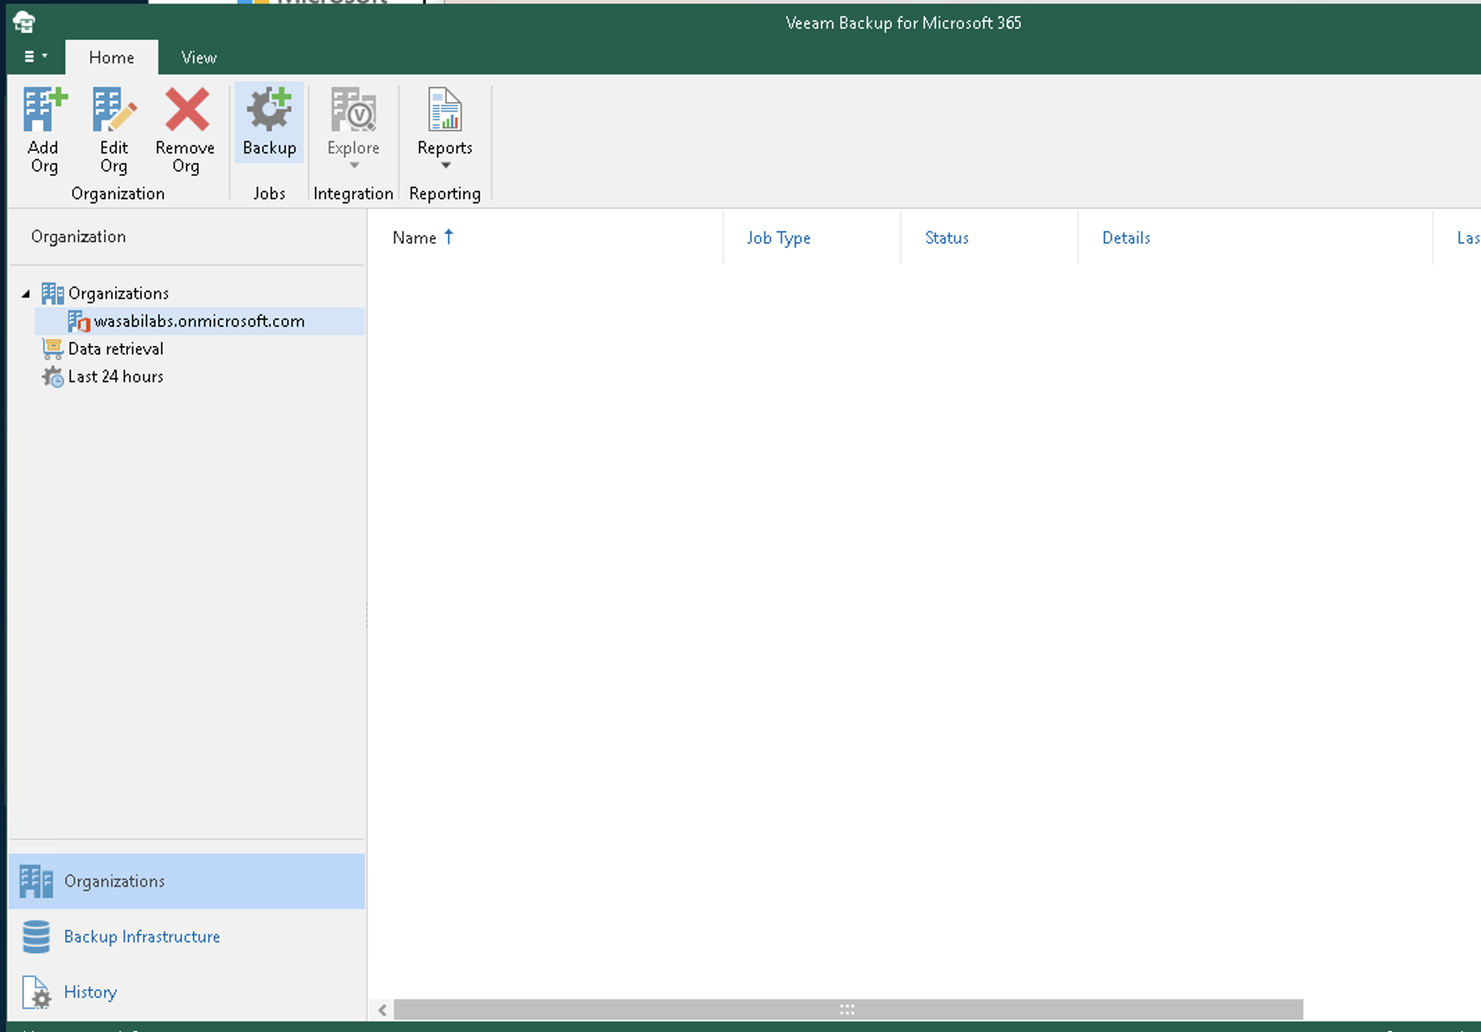Click the Organizations pane buildings icon

click(36, 881)
